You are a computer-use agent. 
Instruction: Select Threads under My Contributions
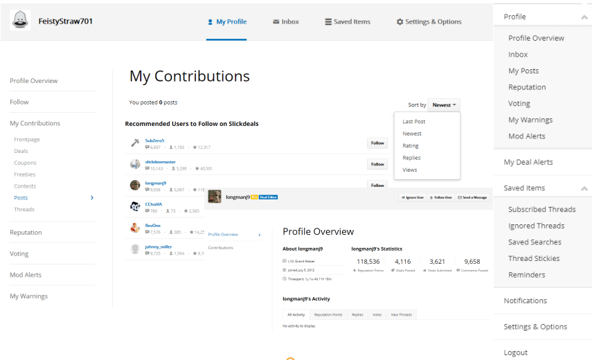[x=24, y=210]
